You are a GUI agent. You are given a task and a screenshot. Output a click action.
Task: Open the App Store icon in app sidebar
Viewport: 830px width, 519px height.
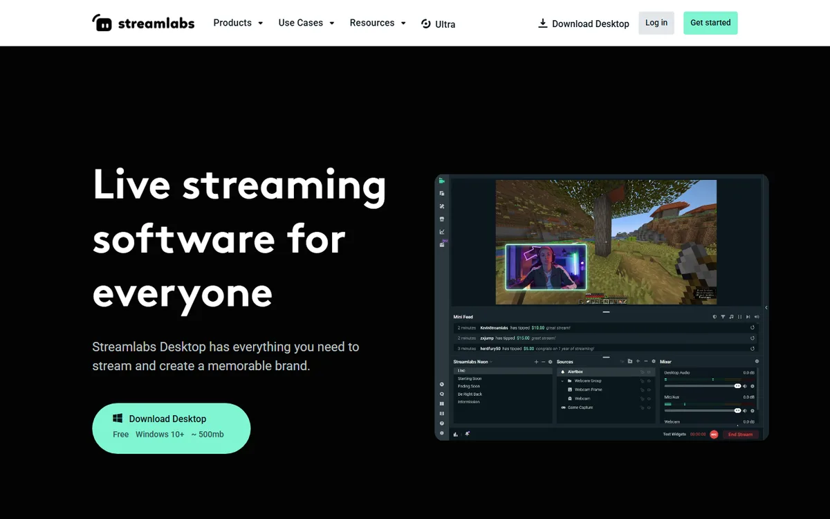coord(442,219)
